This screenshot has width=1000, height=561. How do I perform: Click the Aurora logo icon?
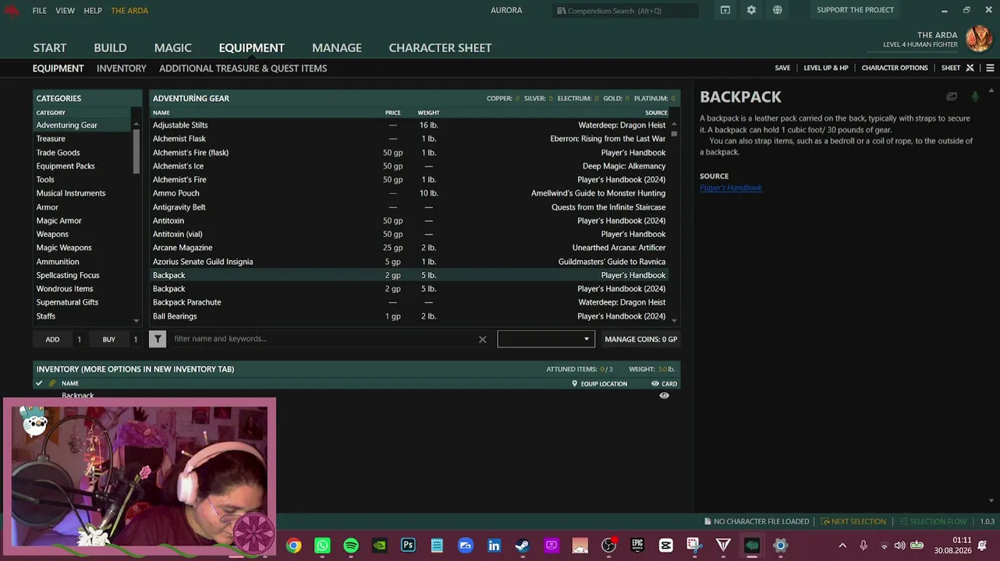pyautogui.click(x=11, y=10)
